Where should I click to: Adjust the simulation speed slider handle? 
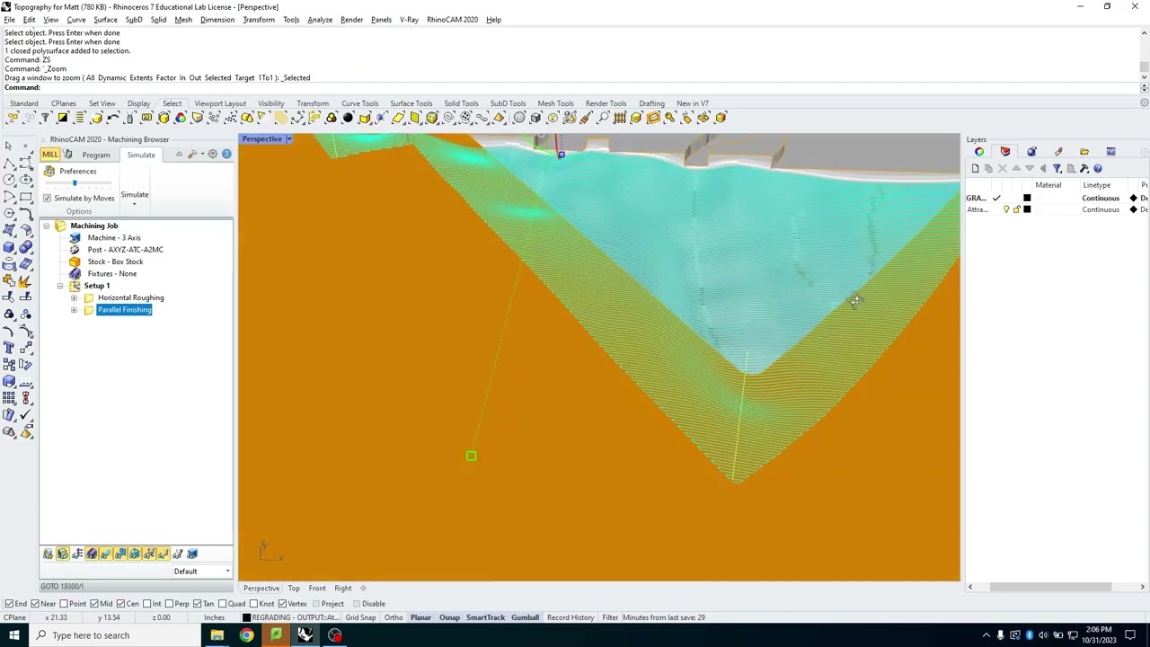tap(75, 183)
